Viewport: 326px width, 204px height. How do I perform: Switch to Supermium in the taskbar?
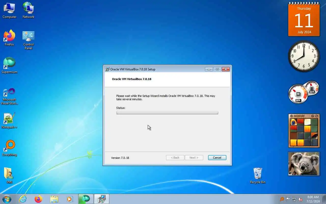(x=86, y=199)
